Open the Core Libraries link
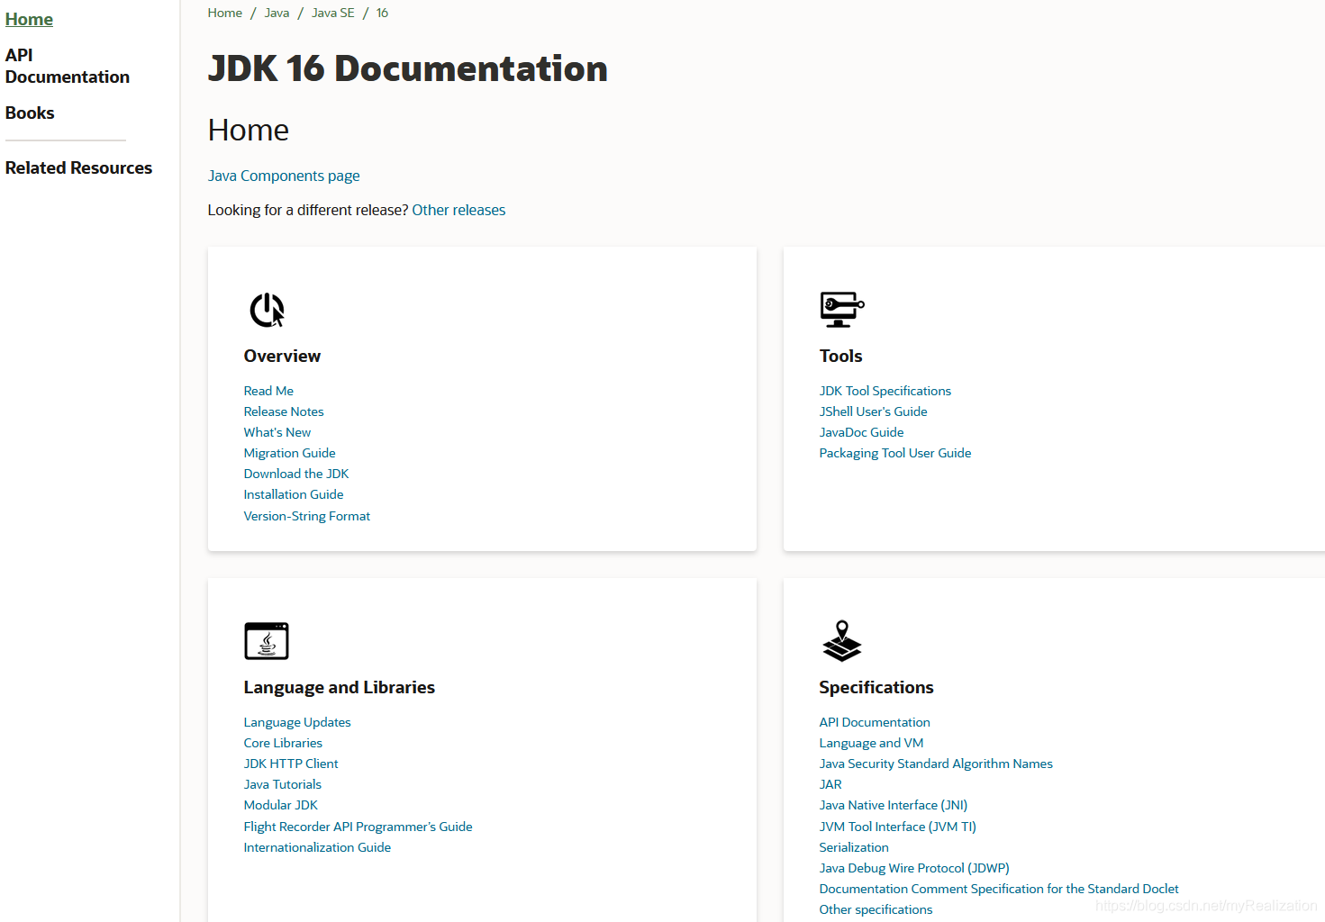 (x=283, y=743)
